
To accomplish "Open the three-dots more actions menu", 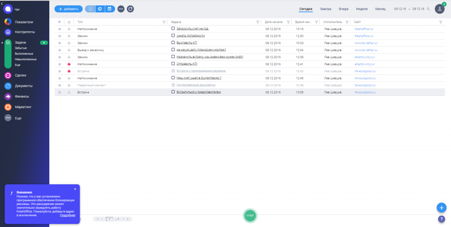I will pyautogui.click(x=121, y=9).
